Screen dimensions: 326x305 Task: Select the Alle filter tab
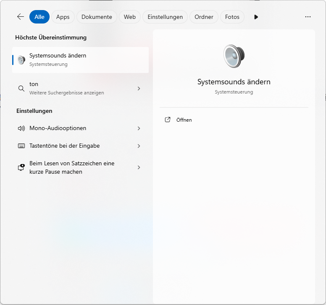click(x=39, y=17)
